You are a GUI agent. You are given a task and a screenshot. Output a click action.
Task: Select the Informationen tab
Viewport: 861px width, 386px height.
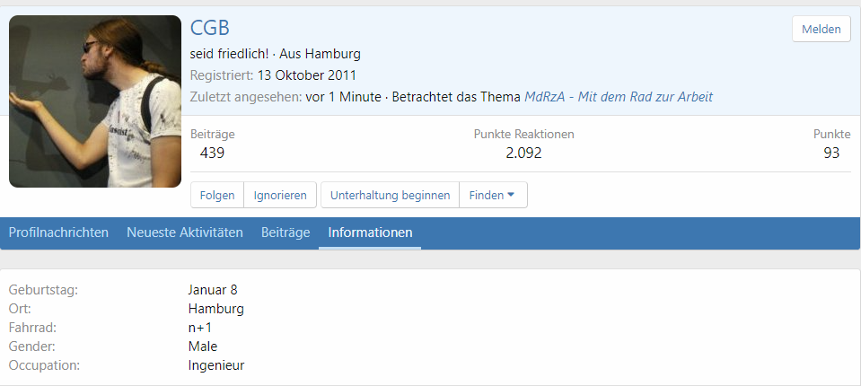pyautogui.click(x=370, y=232)
